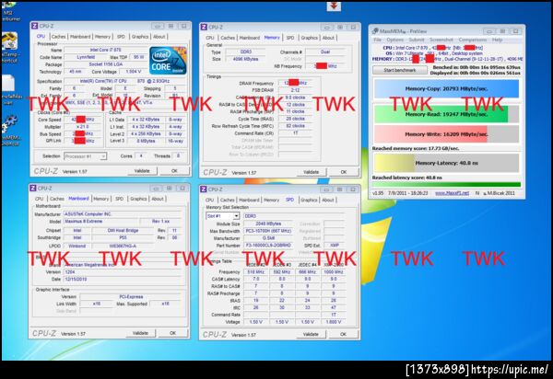Open the File menu in MaxxMEM
Viewport: 553px width, 379px height.
377,40
